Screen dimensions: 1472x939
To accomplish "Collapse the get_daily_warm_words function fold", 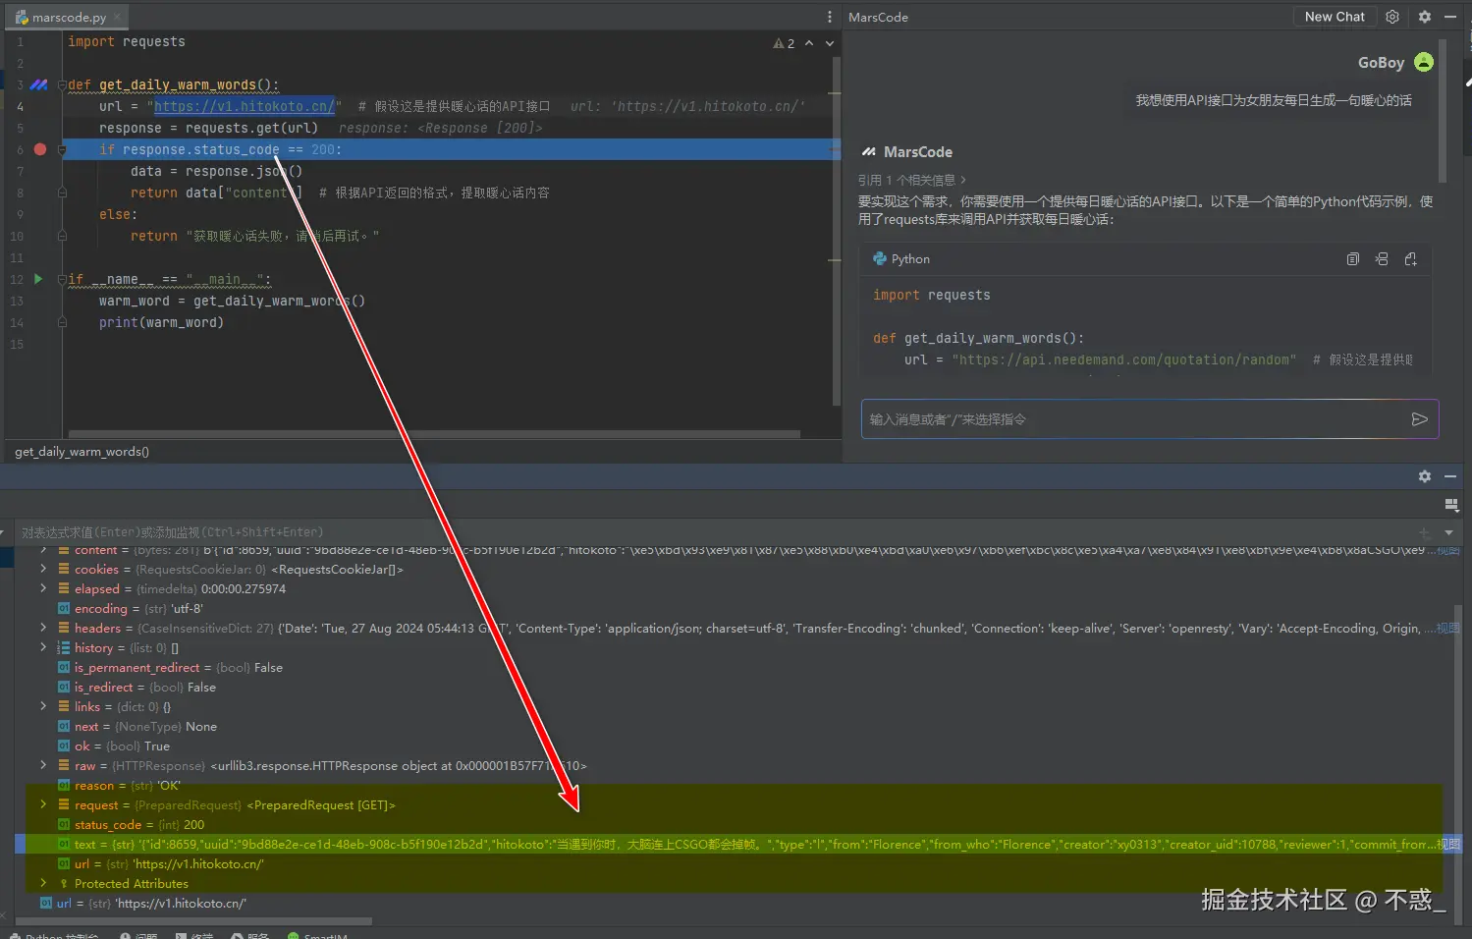I will tap(62, 85).
